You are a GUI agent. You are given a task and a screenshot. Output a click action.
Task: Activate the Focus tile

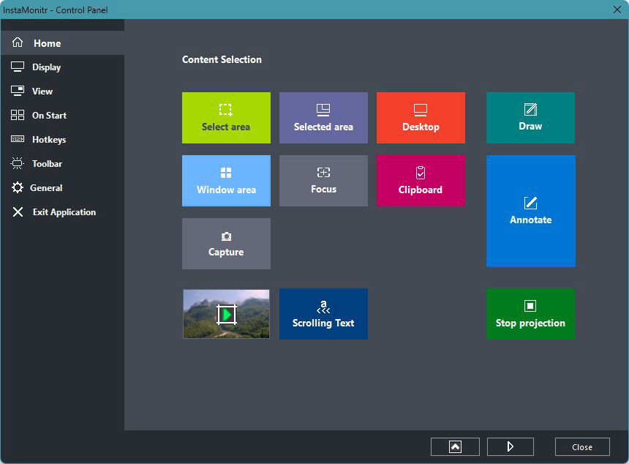(323, 181)
